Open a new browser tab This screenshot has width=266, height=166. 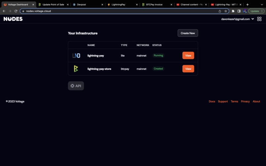tap(248, 5)
